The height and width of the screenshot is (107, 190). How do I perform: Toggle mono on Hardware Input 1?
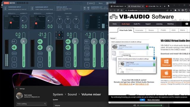[x=14, y=53]
